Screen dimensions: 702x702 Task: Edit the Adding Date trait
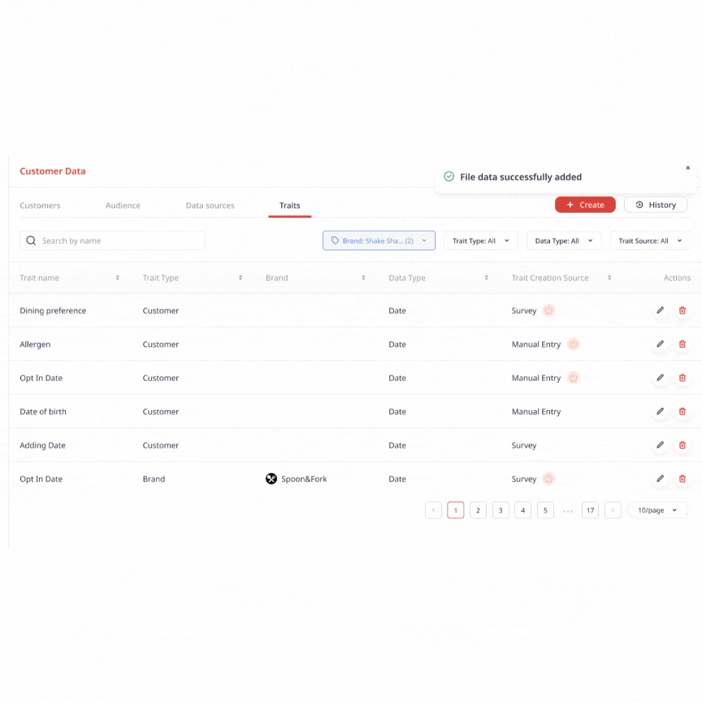click(x=660, y=444)
